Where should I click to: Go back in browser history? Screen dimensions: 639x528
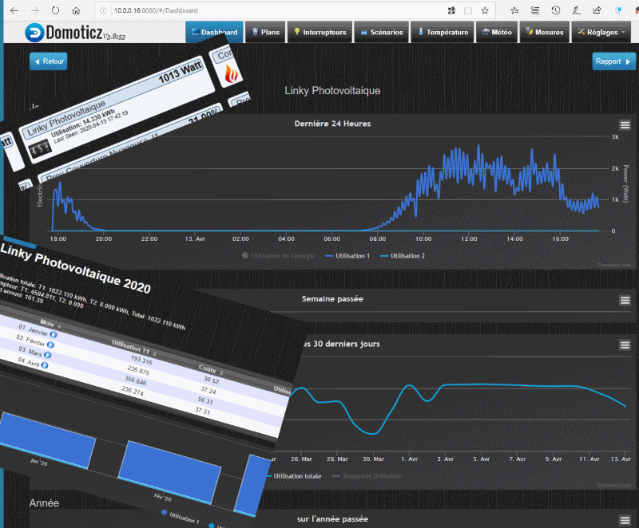14,10
